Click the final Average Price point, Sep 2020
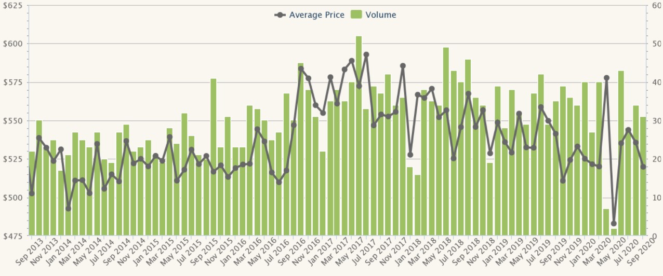The height and width of the screenshot is (276, 663). [643, 167]
